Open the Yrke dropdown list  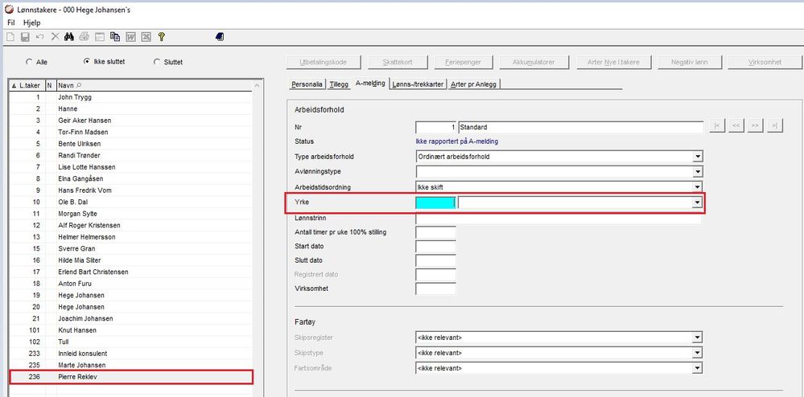pos(697,203)
